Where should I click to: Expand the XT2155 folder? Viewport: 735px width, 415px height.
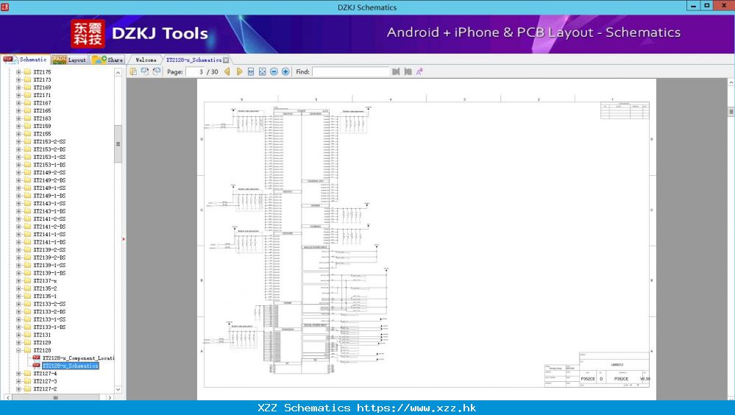[18, 134]
